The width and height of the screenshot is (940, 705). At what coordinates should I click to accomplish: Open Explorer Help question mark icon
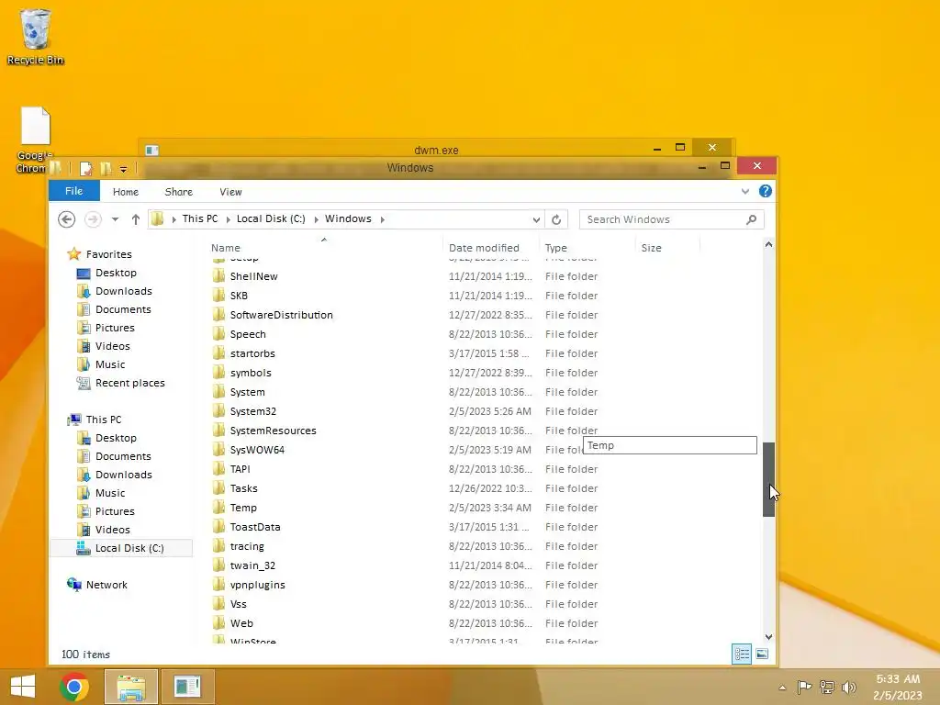coord(765,191)
